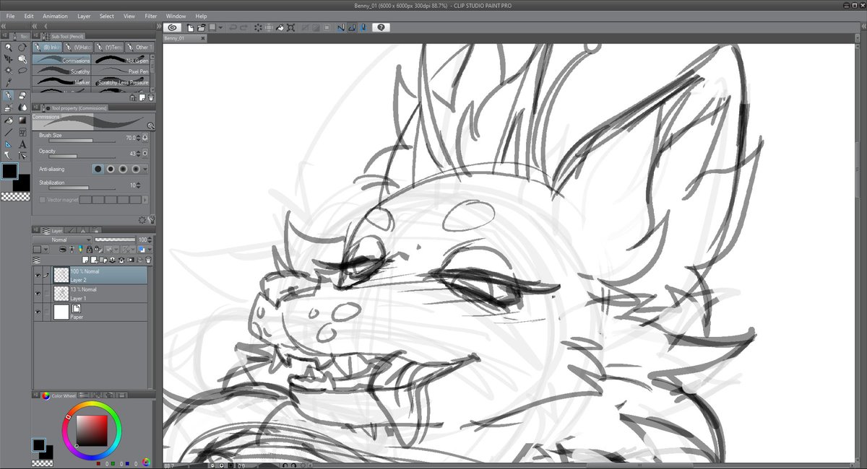
Task: Open the Window menu
Action: pos(176,16)
